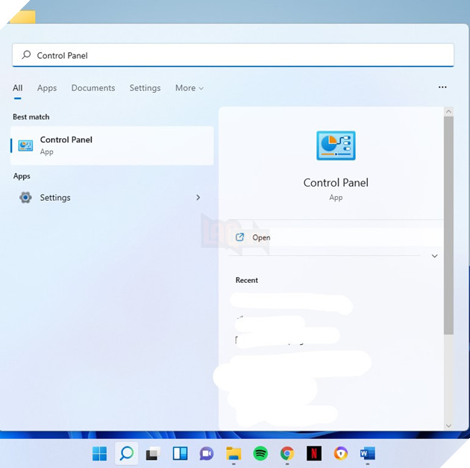
Task: Click the Open external-link icon
Action: tap(239, 237)
